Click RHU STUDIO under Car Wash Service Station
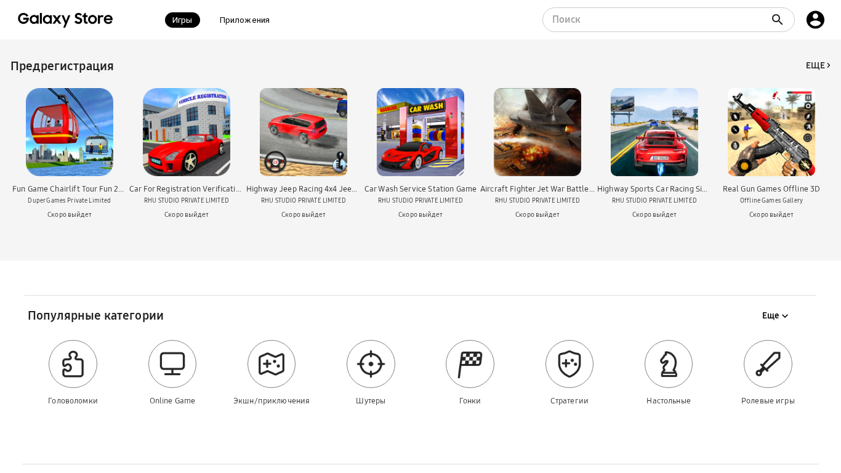The height and width of the screenshot is (473, 841). point(420,201)
